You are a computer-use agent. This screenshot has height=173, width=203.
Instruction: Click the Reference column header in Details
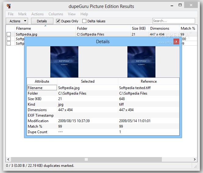point(149,81)
